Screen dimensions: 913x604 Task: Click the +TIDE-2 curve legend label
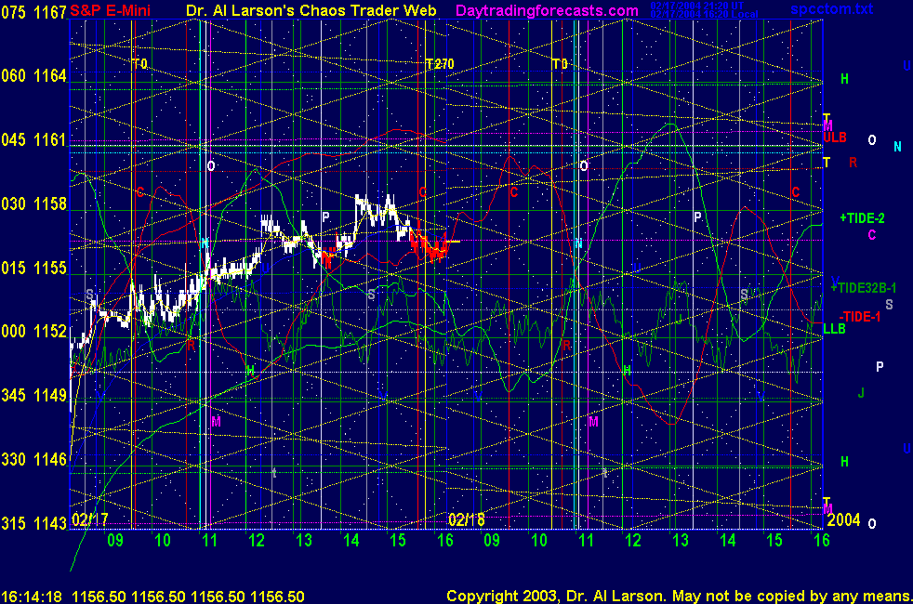tap(863, 218)
